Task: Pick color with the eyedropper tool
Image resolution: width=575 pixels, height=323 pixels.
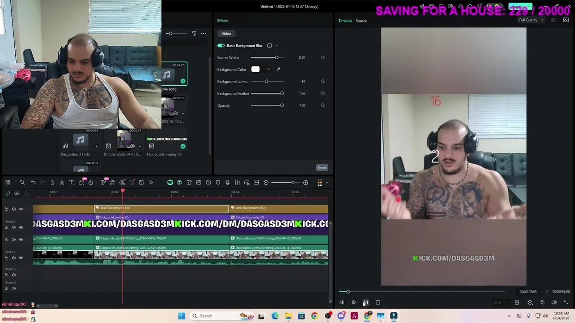Action: (x=278, y=70)
